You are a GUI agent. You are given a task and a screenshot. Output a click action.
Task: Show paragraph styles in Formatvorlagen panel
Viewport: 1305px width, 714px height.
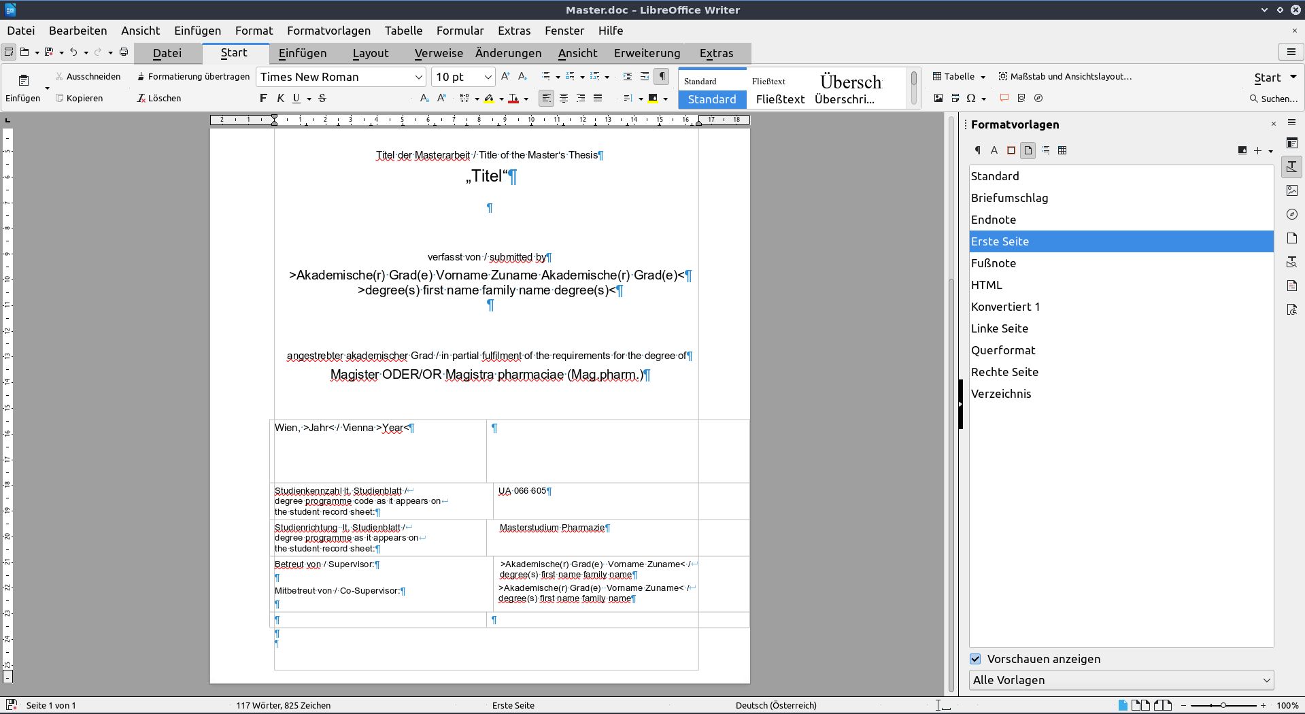pos(977,150)
